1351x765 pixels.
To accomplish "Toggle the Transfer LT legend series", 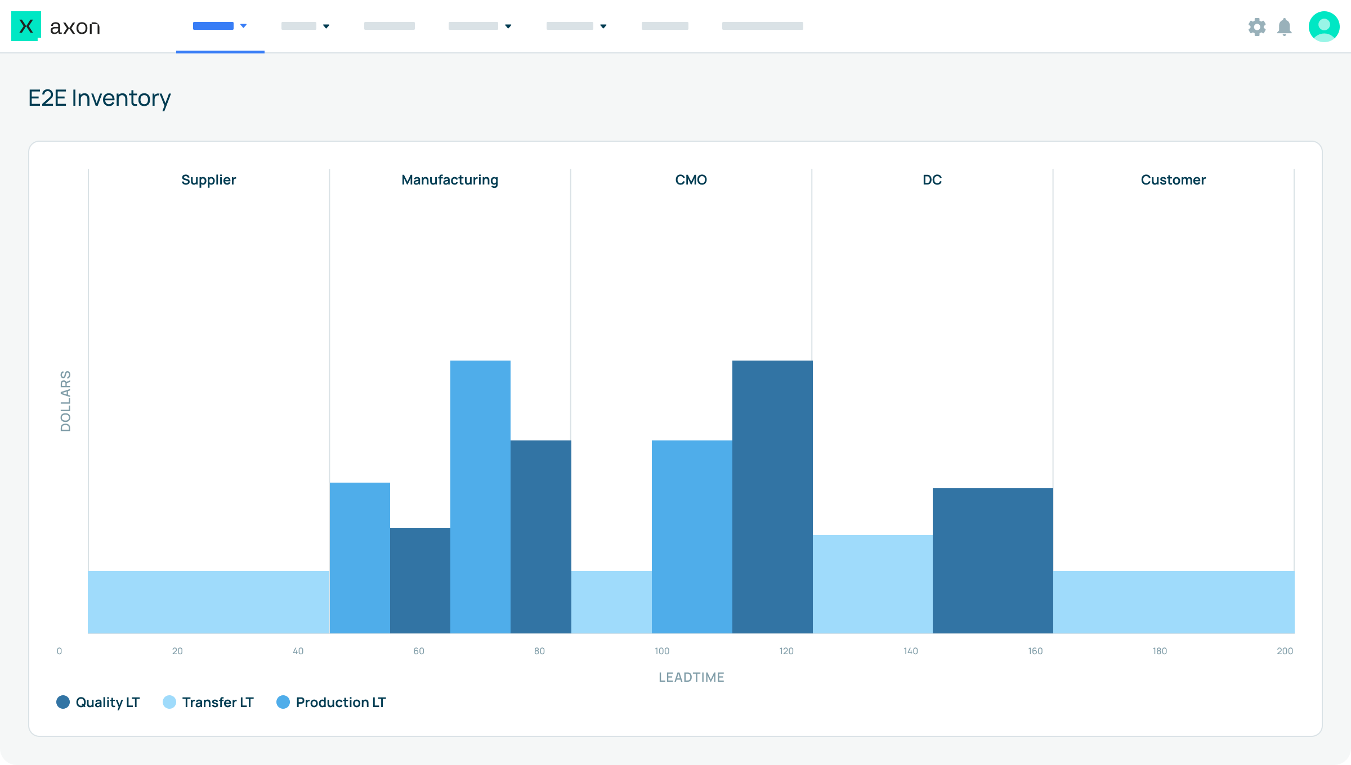I will click(208, 702).
